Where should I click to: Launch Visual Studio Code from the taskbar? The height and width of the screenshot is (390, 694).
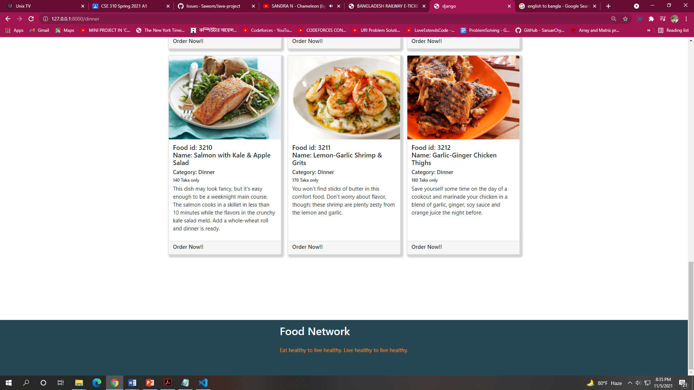tap(203, 382)
